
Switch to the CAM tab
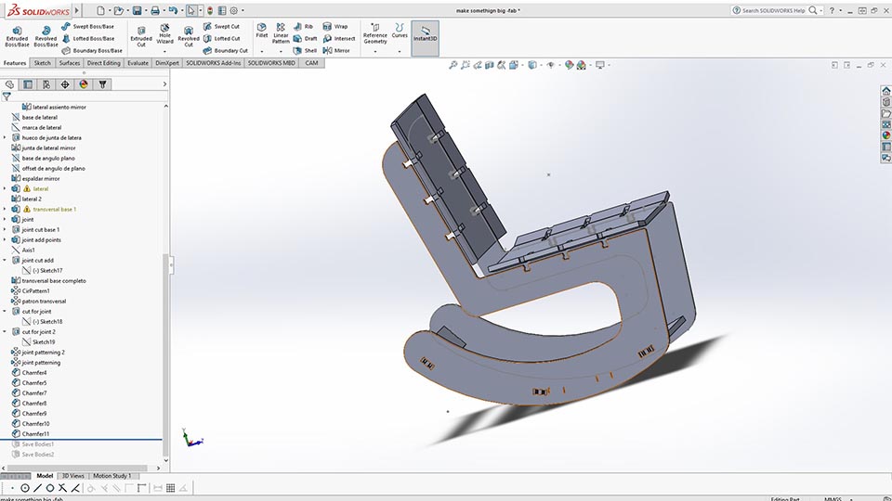pyautogui.click(x=312, y=63)
